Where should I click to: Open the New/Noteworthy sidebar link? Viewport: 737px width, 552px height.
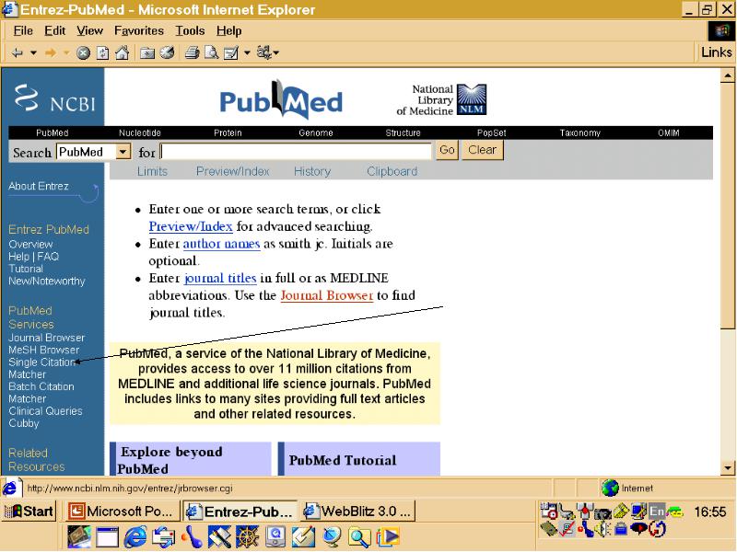[x=47, y=281]
